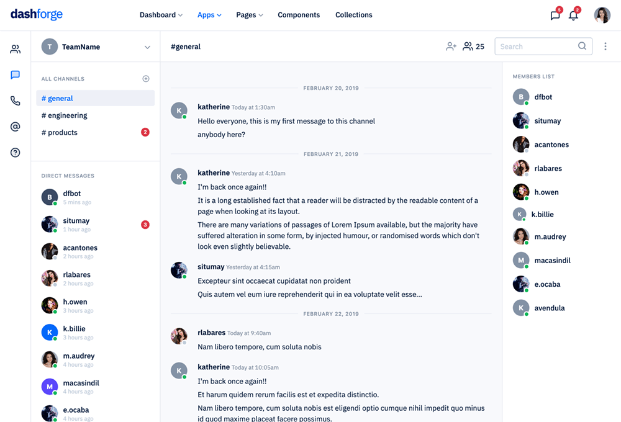This screenshot has width=621, height=422.
Task: Open the help question mark icon
Action: click(x=16, y=153)
